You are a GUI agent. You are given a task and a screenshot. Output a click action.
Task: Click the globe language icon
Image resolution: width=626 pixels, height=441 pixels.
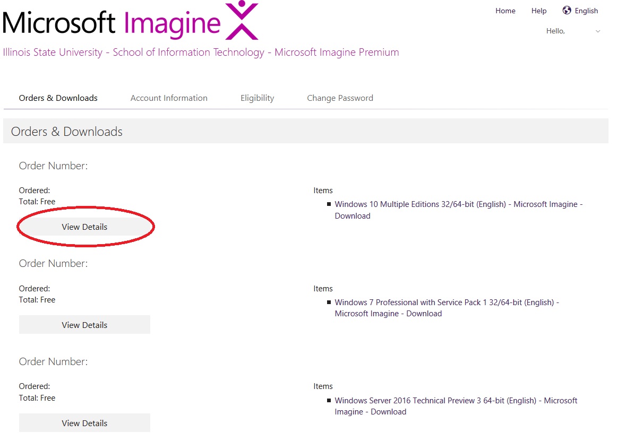567,11
